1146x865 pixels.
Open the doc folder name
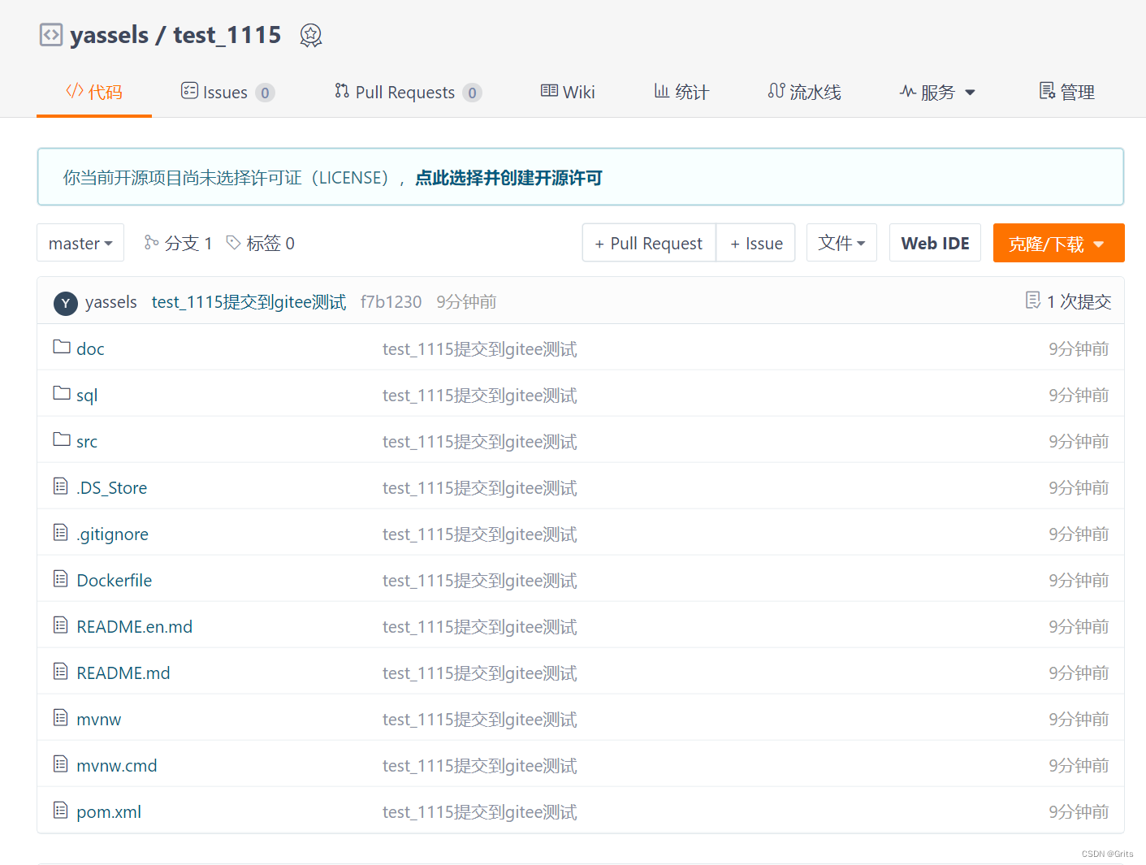pos(90,348)
